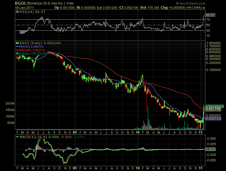Click the Volume 178,319,024 legend text
Screen dimensions: 226x171
[x=33, y=54]
